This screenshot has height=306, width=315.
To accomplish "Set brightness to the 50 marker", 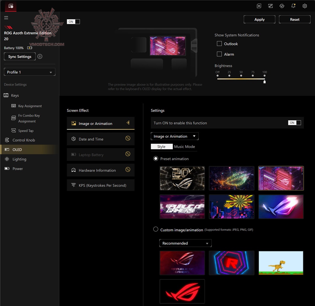I will pos(241,75).
